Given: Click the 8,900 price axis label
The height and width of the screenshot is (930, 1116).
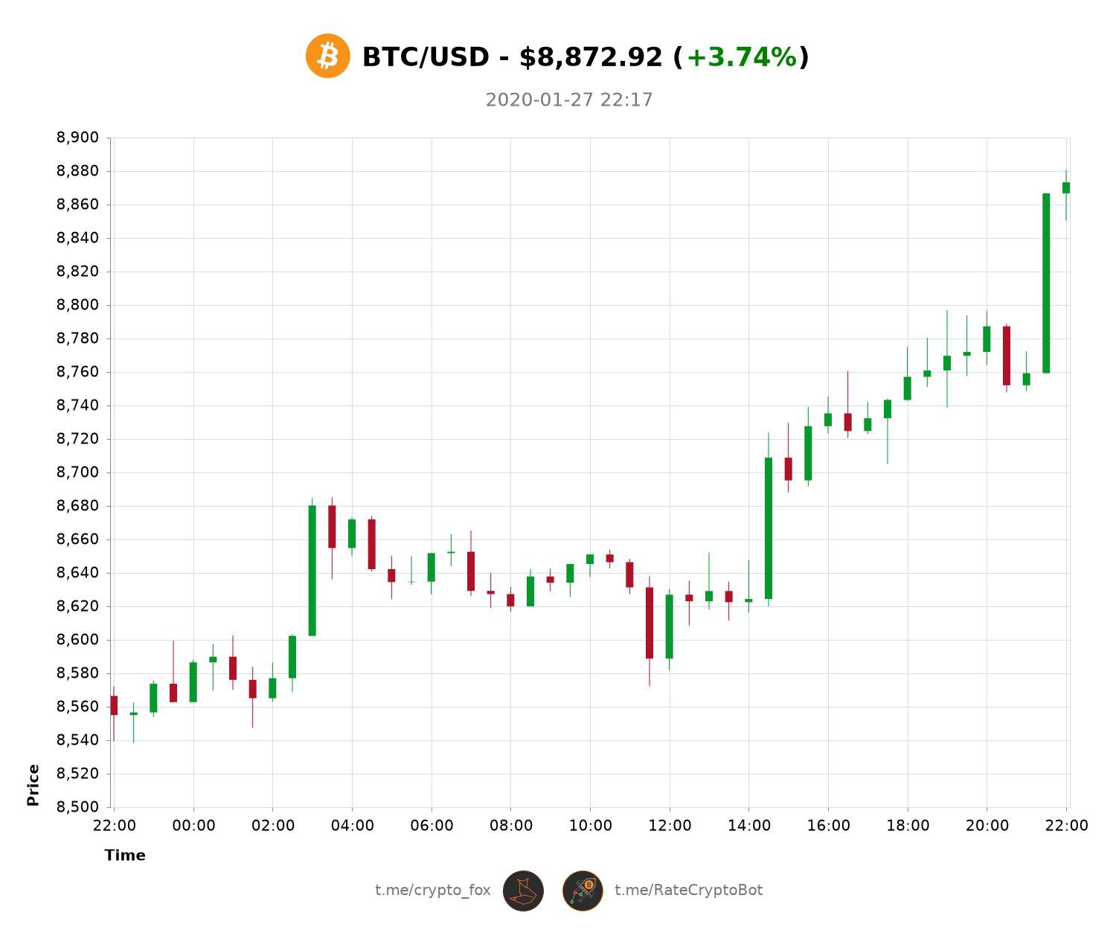Looking at the screenshot, I should coord(77,138).
